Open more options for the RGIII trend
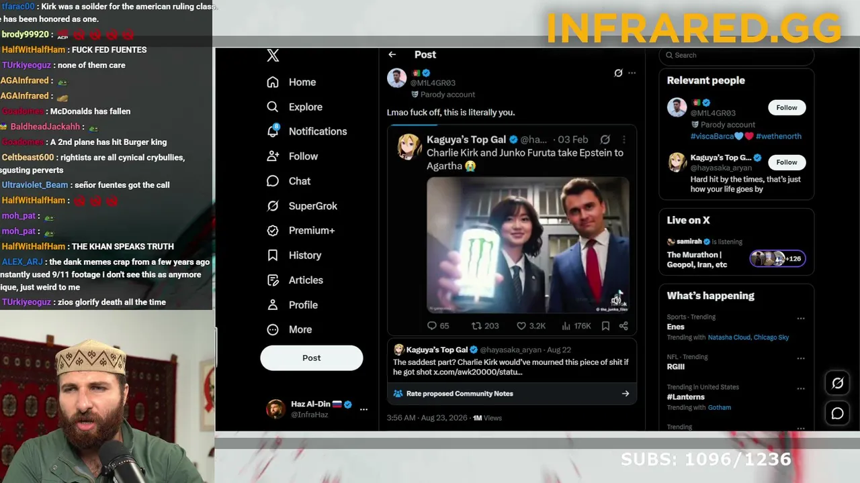The image size is (860, 483). (x=800, y=358)
